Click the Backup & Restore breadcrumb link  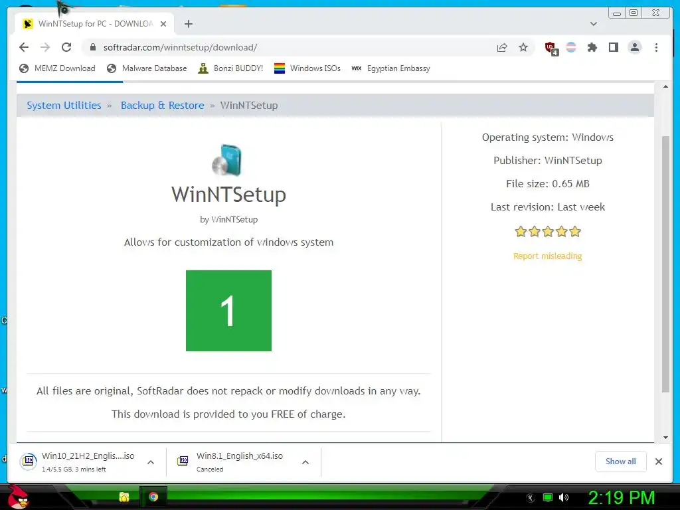pyautogui.click(x=162, y=106)
